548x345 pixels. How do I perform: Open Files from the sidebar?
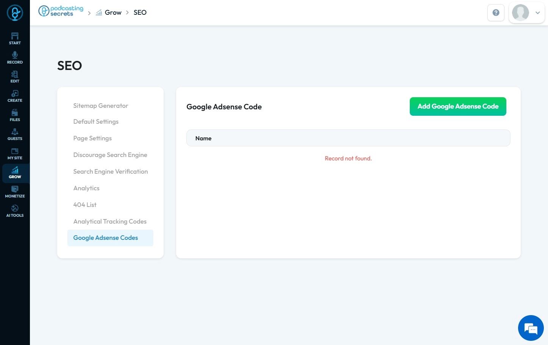tap(15, 115)
